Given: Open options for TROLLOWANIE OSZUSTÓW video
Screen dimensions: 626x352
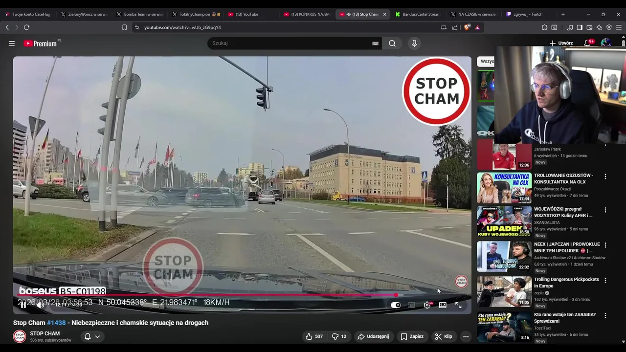Looking at the screenshot, I should (x=605, y=176).
